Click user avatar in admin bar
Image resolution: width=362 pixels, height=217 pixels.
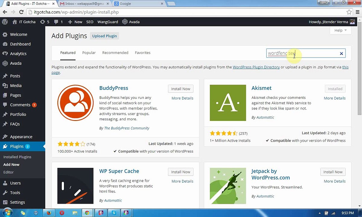click(x=352, y=22)
